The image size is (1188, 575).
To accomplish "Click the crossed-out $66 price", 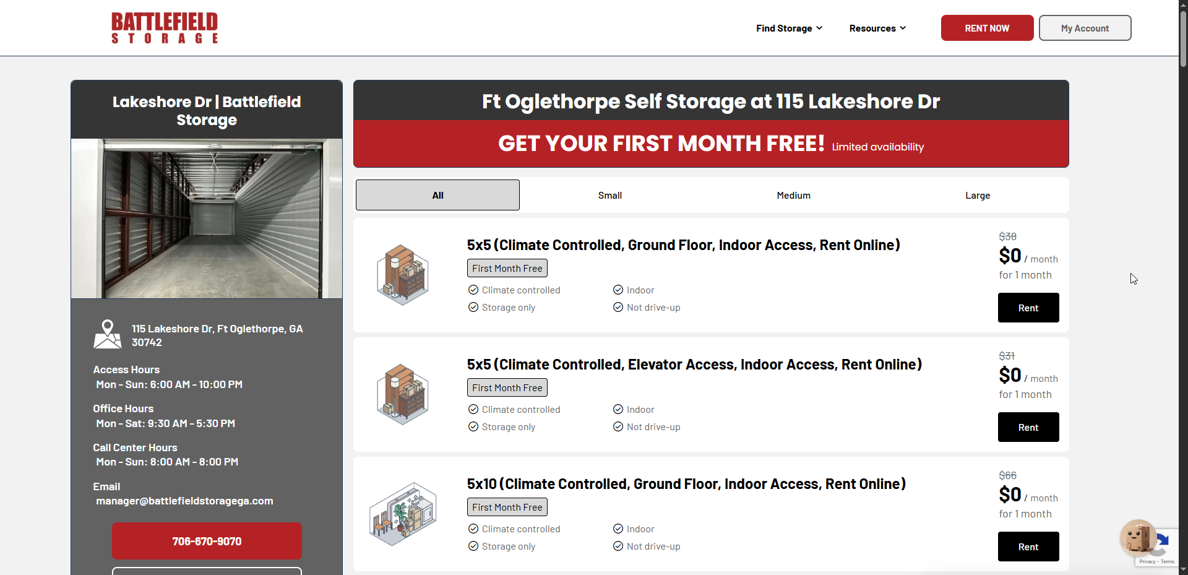I will [1008, 475].
